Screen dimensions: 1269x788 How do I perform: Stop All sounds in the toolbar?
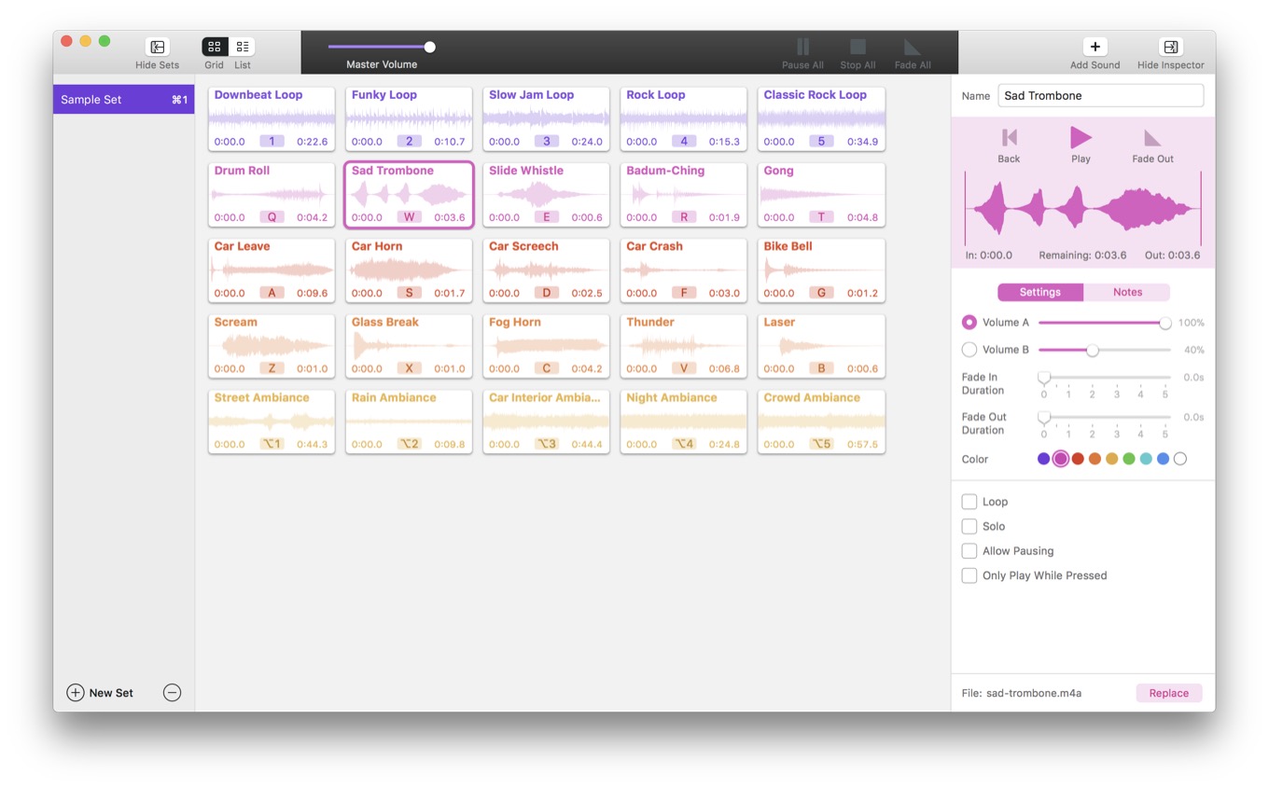(858, 48)
